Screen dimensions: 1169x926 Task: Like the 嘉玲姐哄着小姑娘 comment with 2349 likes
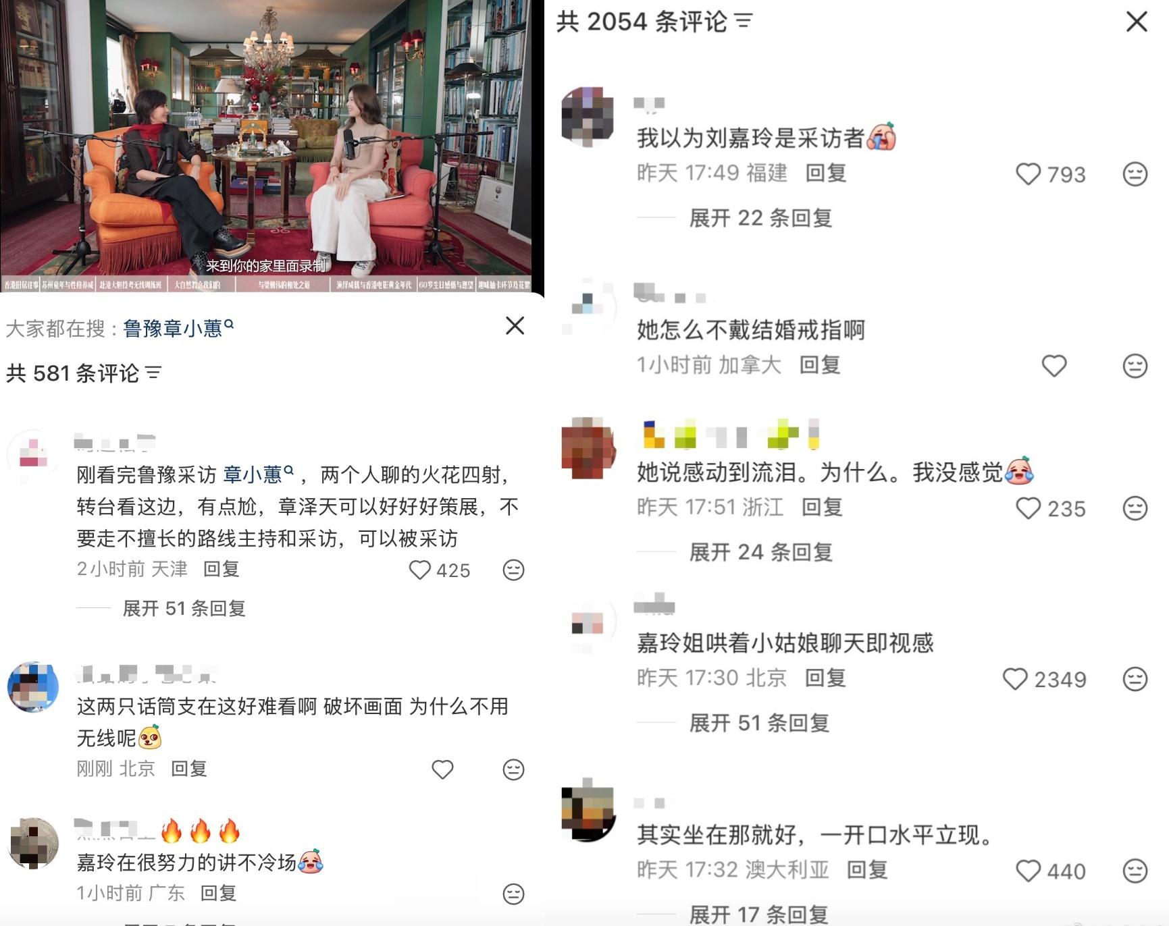pyautogui.click(x=1015, y=679)
